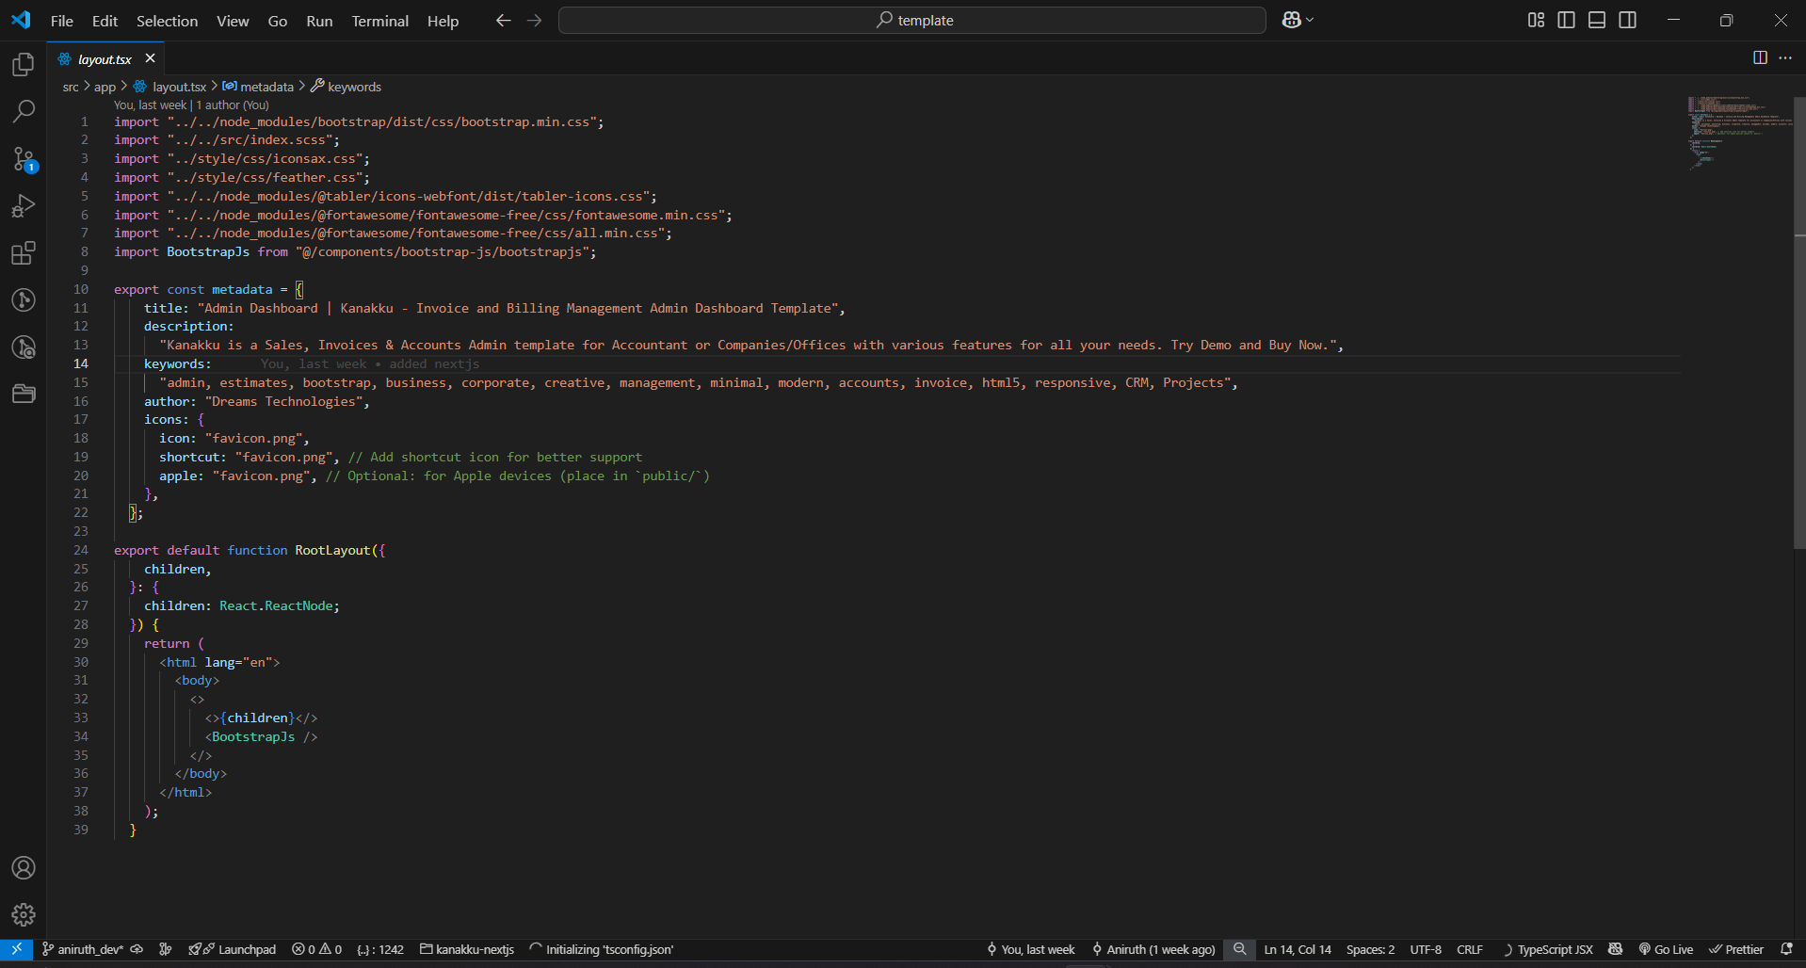This screenshot has height=968, width=1806.
Task: Toggle the secondary side bar
Action: (x=1627, y=20)
